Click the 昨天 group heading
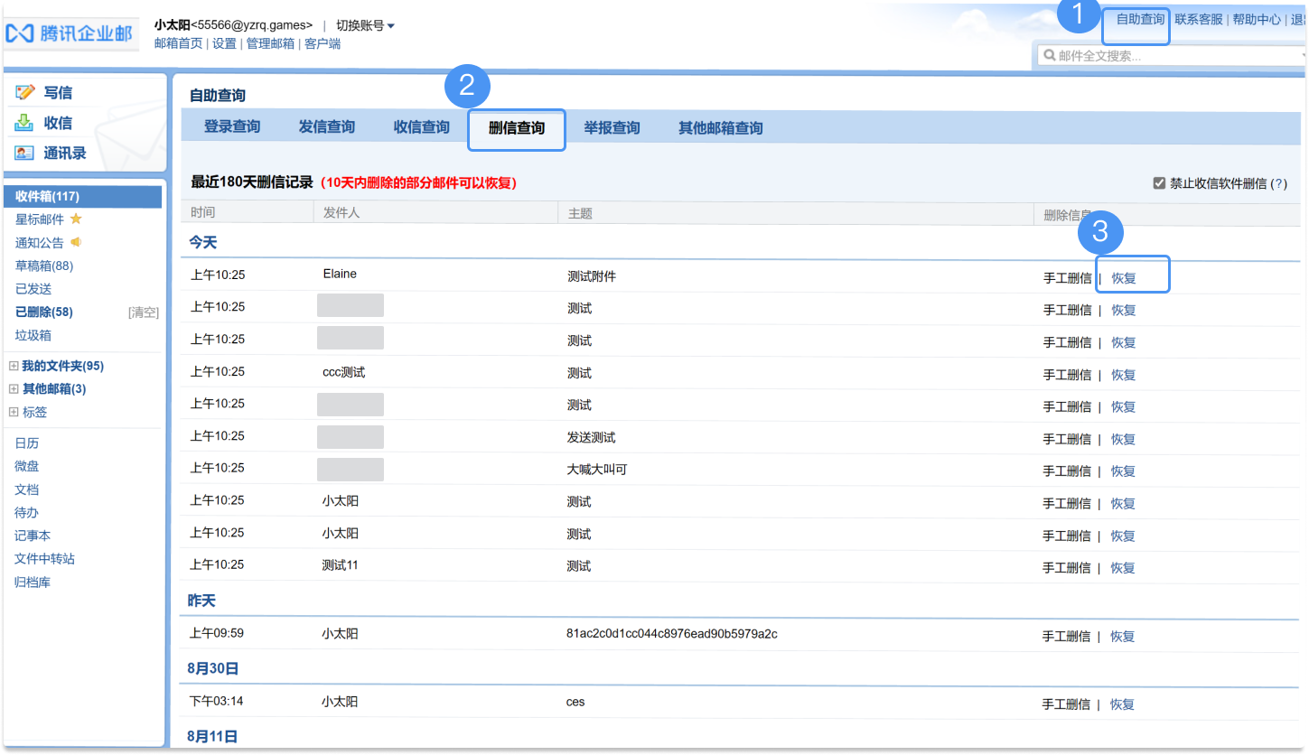 [x=202, y=601]
